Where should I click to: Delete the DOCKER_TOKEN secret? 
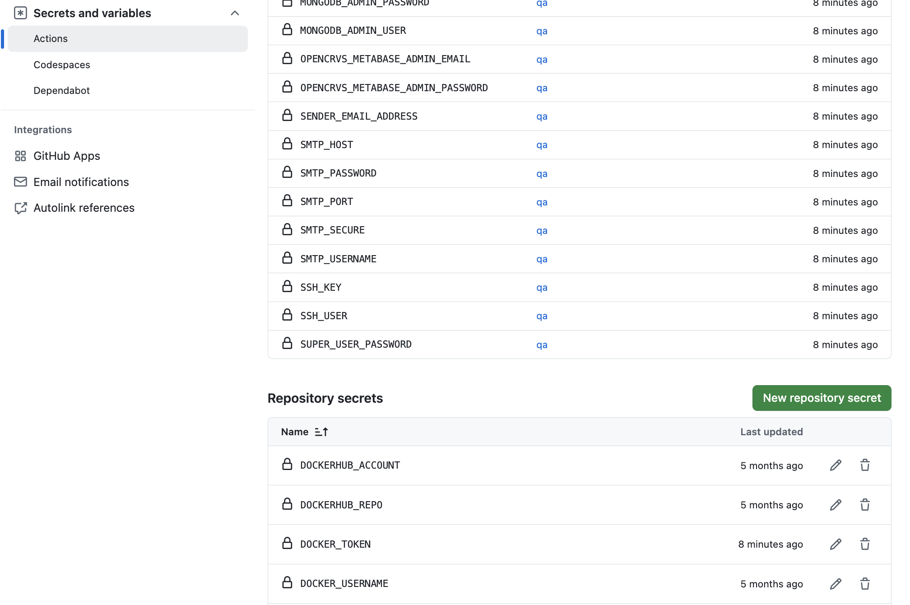865,544
